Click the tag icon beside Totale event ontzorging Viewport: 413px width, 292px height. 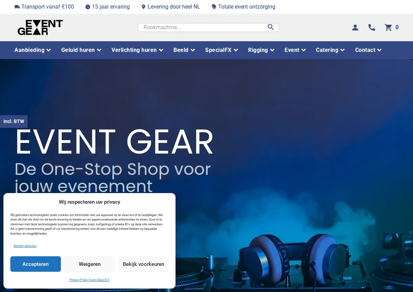[214, 7]
